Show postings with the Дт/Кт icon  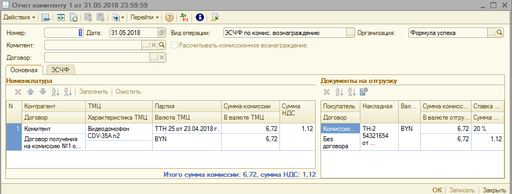[185, 18]
